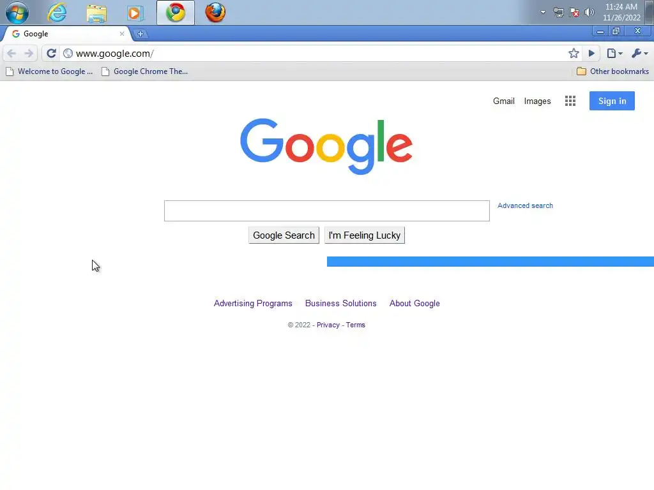The height and width of the screenshot is (490, 654).
Task: Click the volume speaker tray icon
Action: (589, 12)
